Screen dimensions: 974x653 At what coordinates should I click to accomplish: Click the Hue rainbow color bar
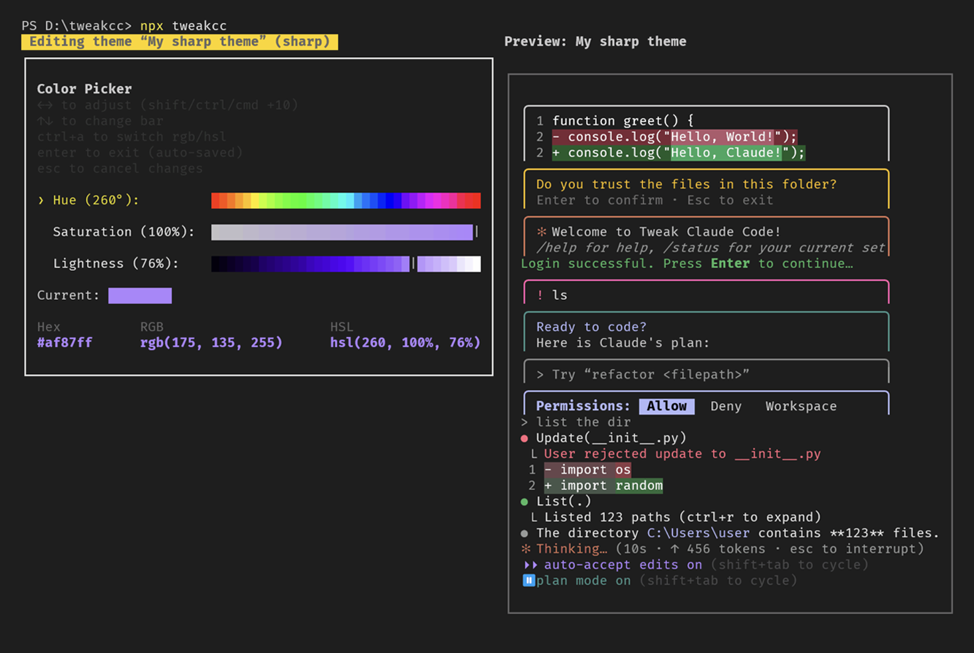[346, 200]
